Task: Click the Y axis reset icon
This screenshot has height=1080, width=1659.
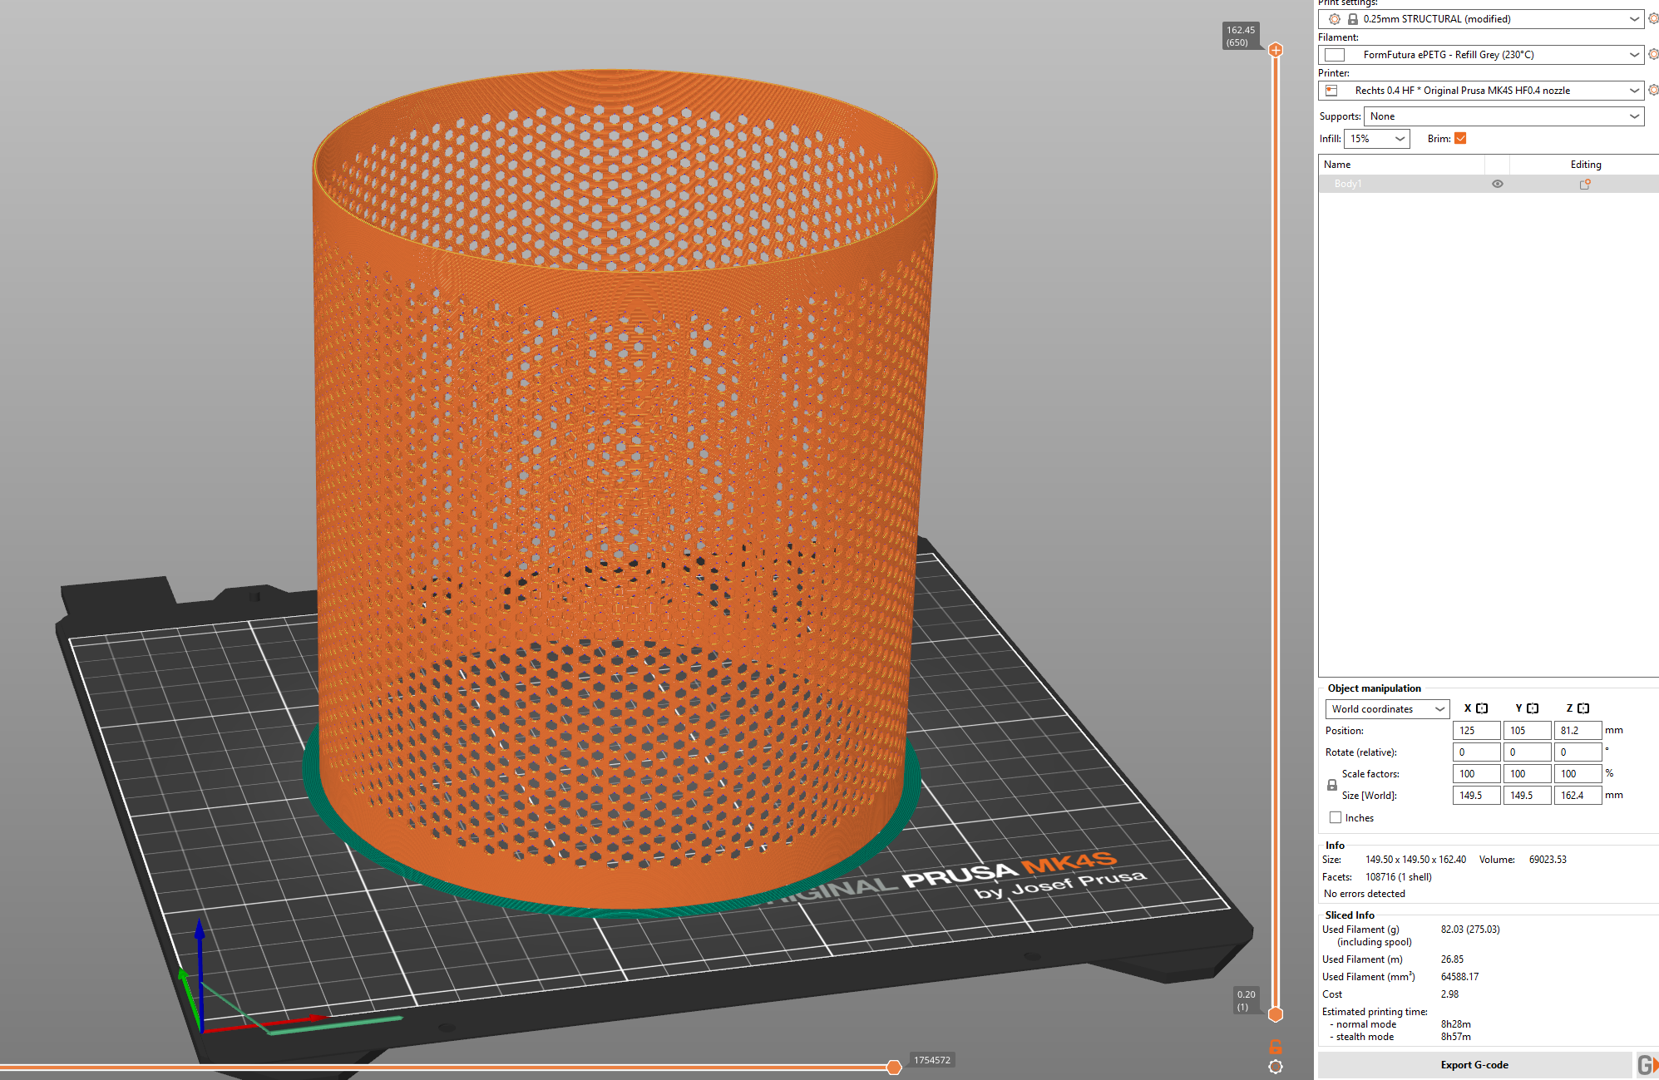Action: [x=1533, y=708]
